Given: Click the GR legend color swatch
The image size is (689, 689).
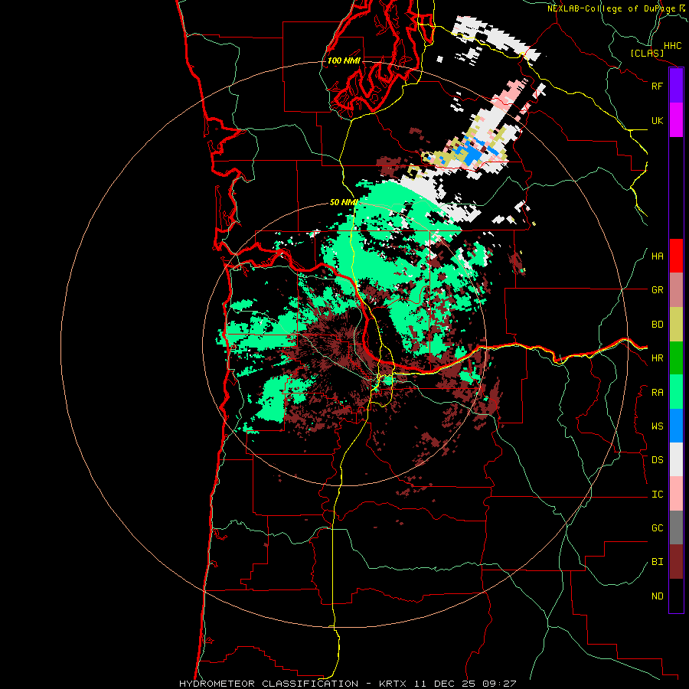Looking at the screenshot, I should pyautogui.click(x=676, y=290).
